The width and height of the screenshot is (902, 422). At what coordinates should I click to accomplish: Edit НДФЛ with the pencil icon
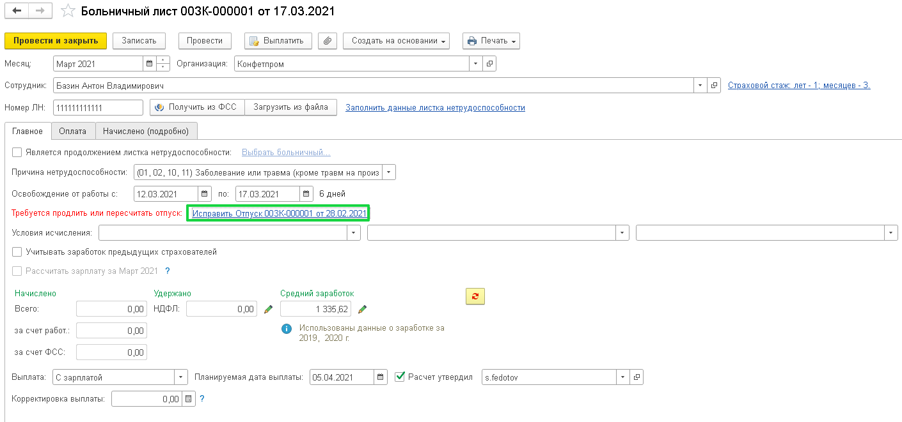(x=269, y=309)
